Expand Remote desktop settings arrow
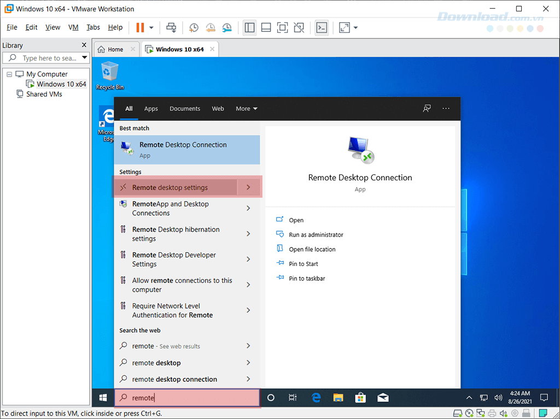 click(248, 187)
